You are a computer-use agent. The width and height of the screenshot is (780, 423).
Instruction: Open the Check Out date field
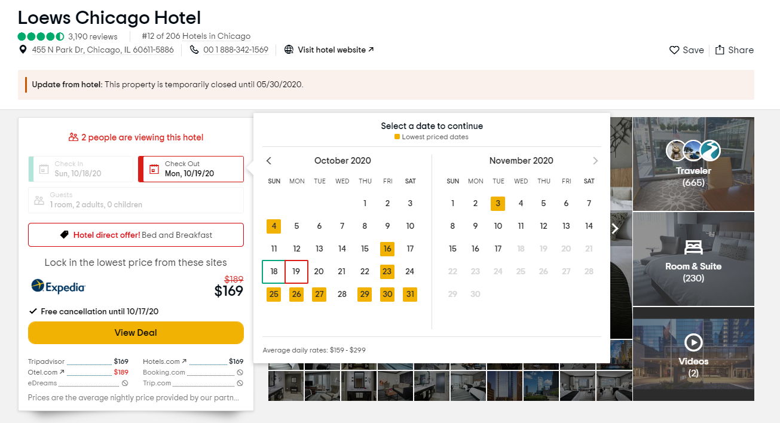pyautogui.click(x=191, y=169)
